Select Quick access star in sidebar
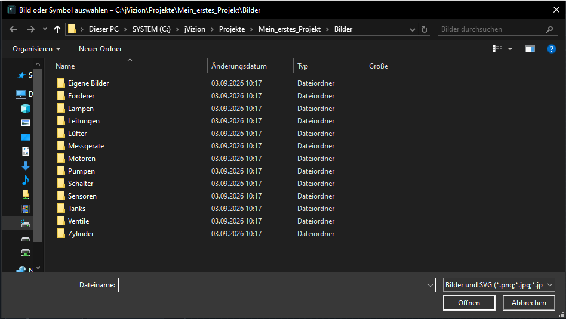 pos(21,75)
